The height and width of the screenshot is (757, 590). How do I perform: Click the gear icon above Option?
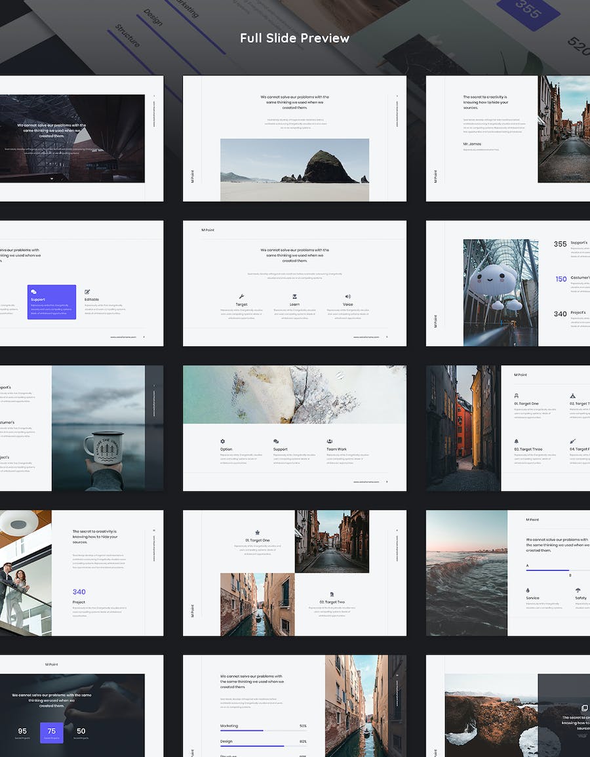pos(222,441)
